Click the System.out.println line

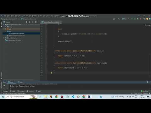pos(84,34)
